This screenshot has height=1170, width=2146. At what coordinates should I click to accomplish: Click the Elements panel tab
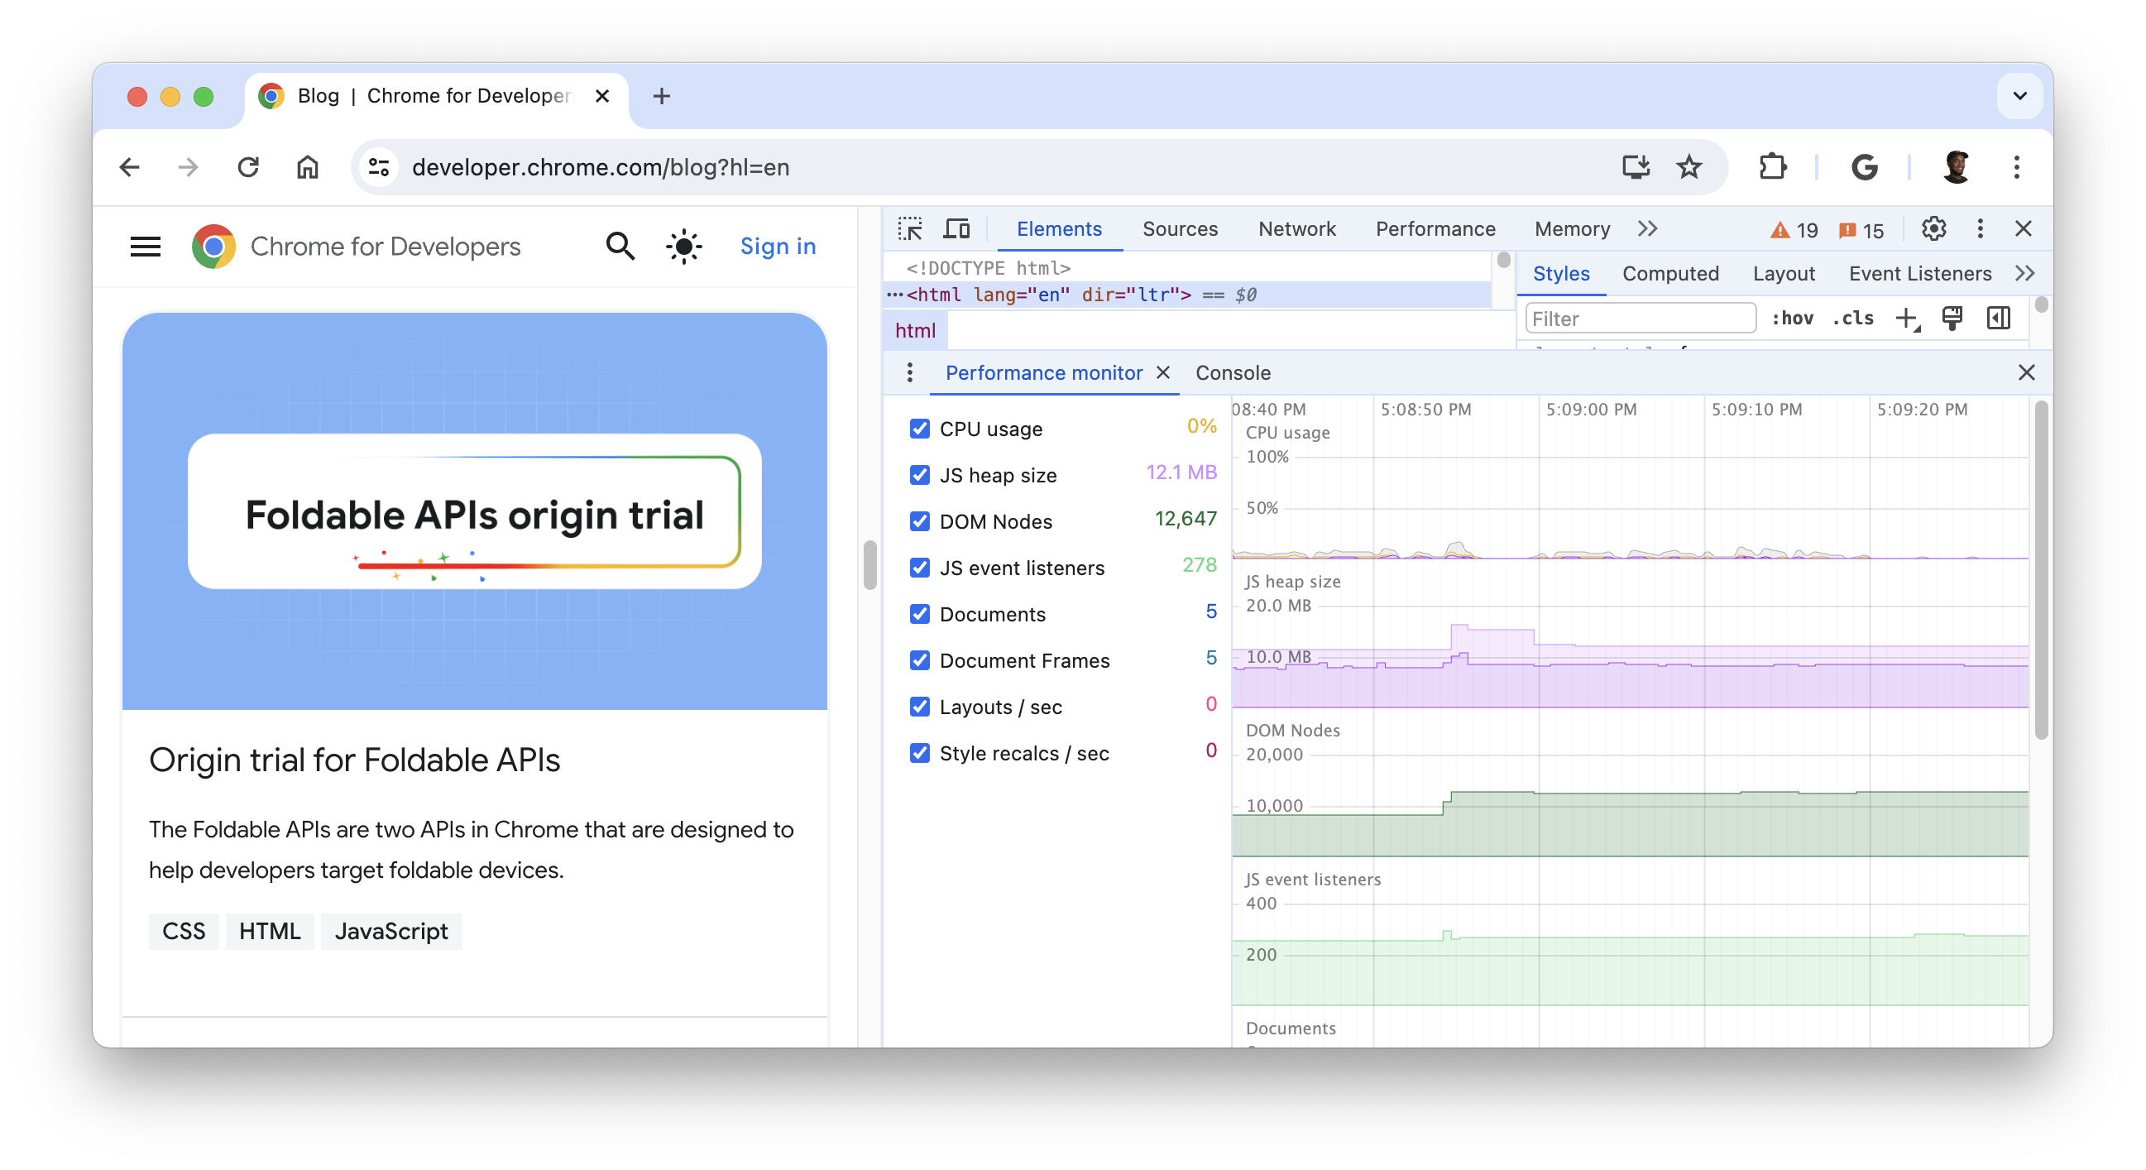click(1057, 229)
